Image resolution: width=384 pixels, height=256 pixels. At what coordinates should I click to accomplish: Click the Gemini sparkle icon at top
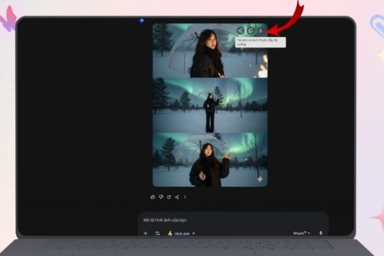141,20
